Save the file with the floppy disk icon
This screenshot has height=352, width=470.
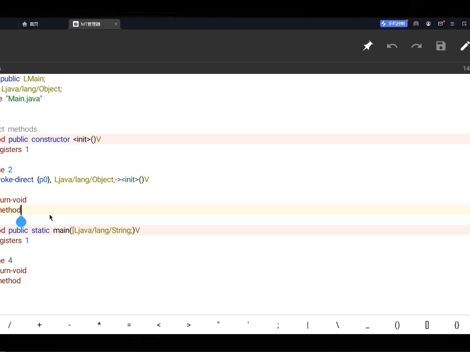point(441,46)
